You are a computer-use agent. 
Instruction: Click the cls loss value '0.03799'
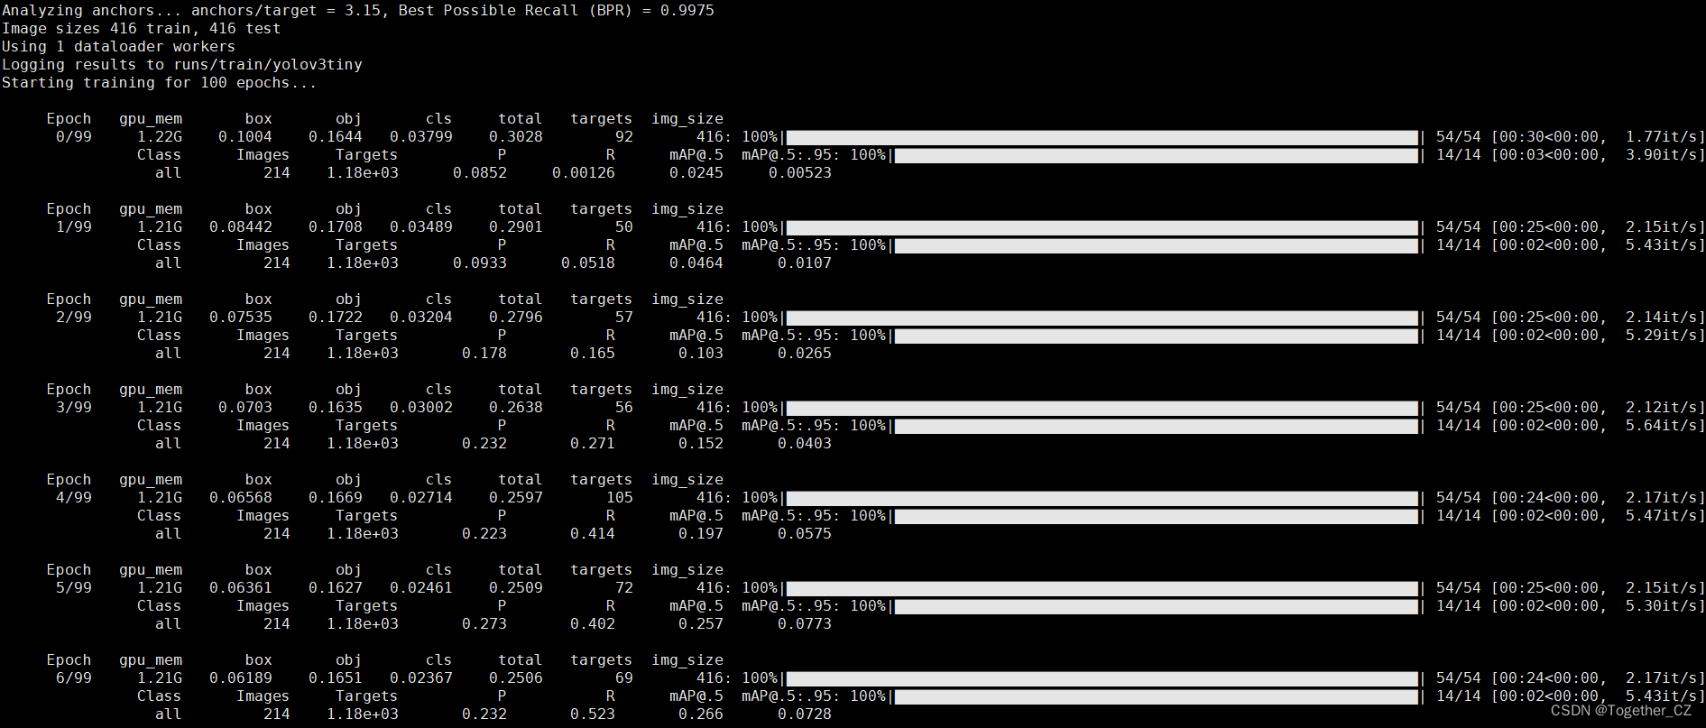(x=421, y=137)
